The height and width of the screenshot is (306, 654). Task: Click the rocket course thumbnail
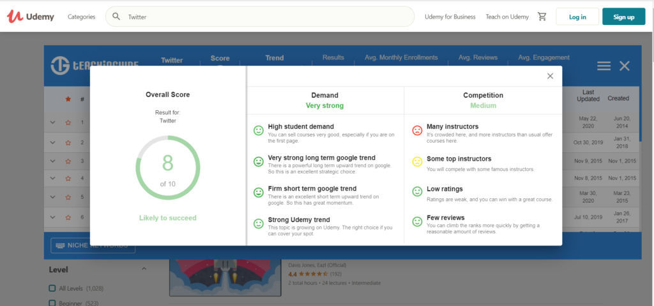225,277
